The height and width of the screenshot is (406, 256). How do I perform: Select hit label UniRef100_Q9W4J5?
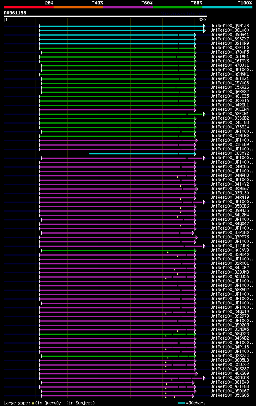point(230,211)
